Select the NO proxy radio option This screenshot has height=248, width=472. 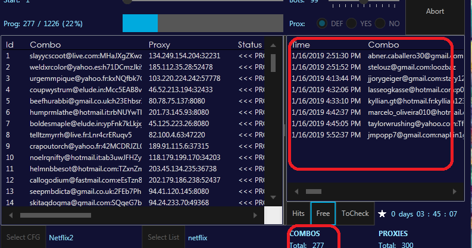point(380,23)
